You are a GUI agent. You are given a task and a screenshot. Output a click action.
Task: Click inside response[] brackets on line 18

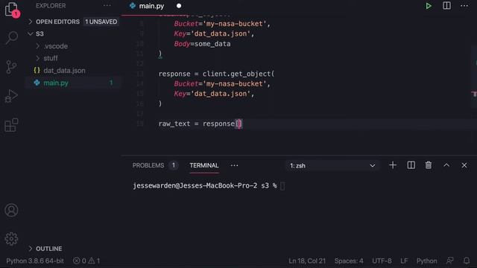click(238, 124)
